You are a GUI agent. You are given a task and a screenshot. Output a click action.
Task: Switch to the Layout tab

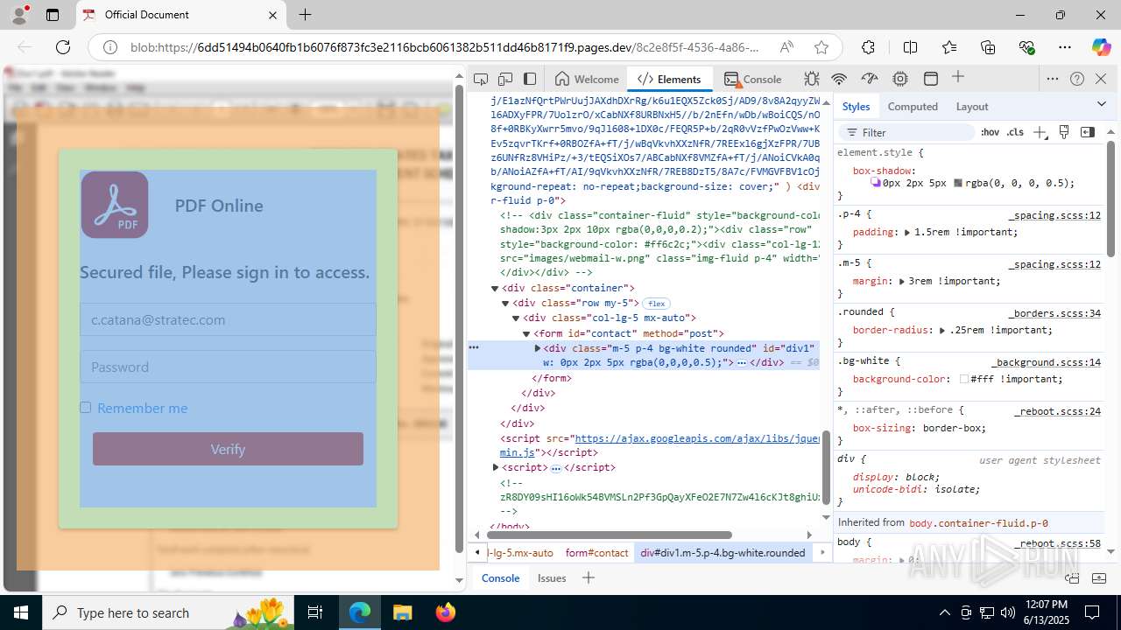pos(972,107)
